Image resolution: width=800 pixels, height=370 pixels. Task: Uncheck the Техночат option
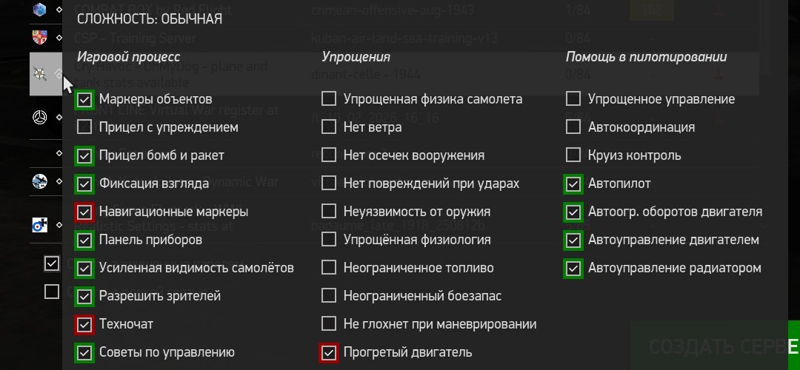84,324
